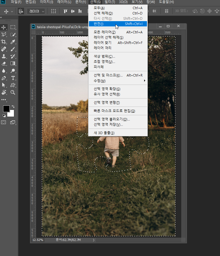Select the Clone Stamp tool
The image size is (220, 256).
pyautogui.click(x=4, y=56)
